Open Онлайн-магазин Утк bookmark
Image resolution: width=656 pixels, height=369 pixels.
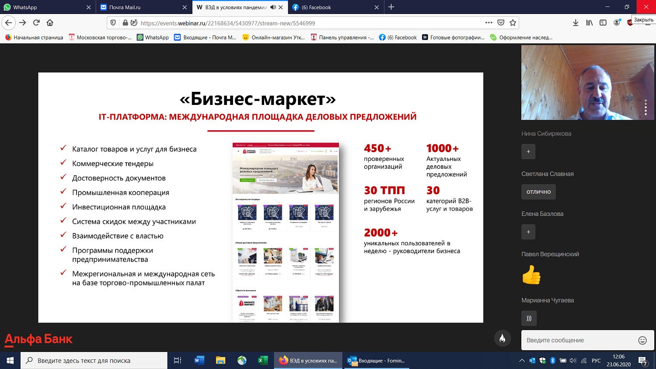[274, 38]
